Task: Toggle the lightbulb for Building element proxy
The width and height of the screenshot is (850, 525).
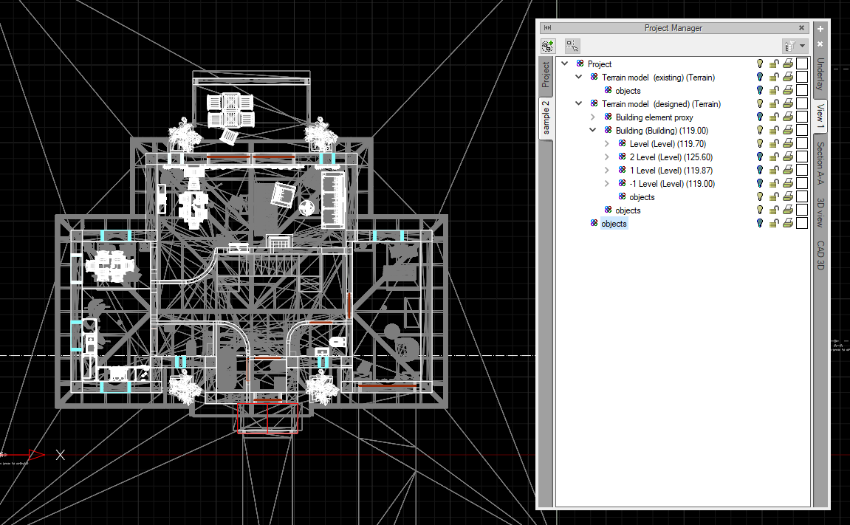Action: pos(760,117)
